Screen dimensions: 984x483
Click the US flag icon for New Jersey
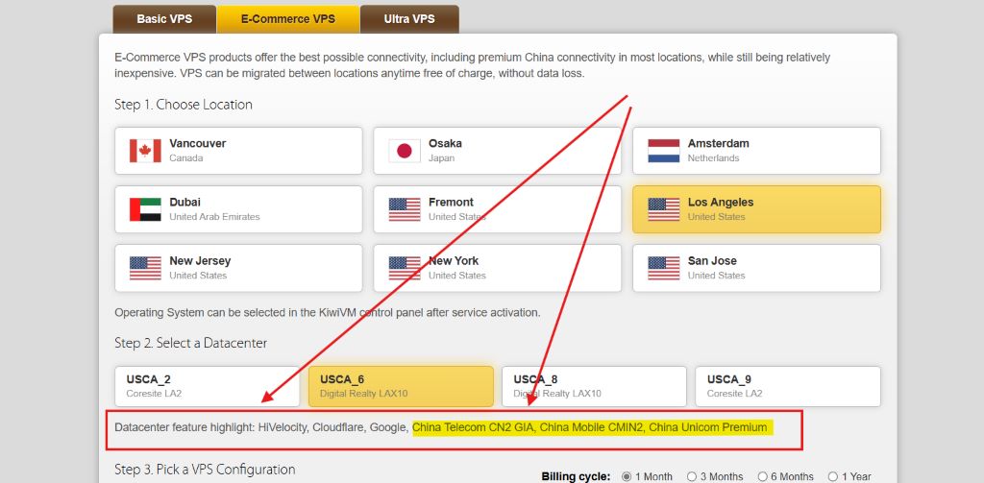(x=146, y=268)
